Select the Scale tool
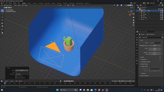 2,23
